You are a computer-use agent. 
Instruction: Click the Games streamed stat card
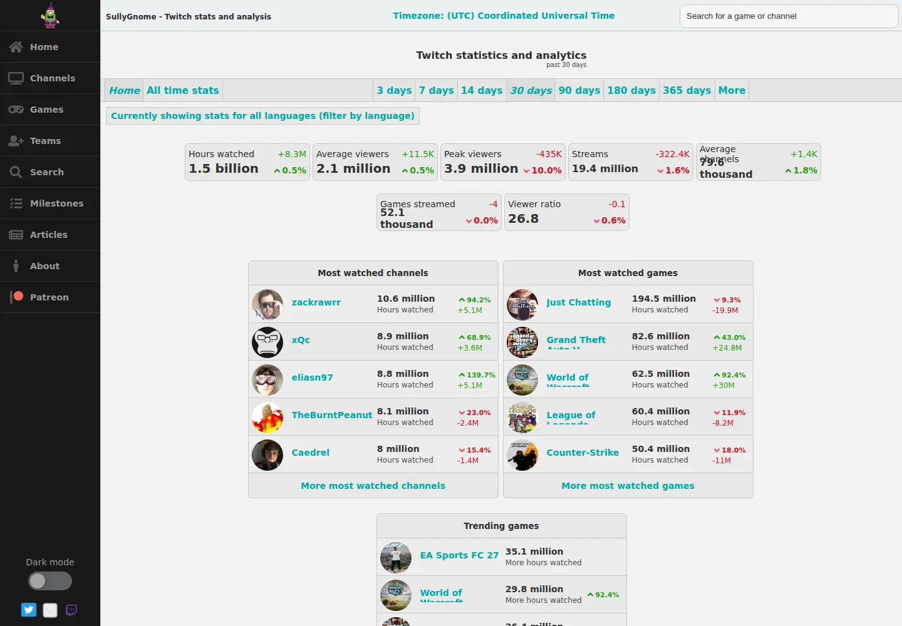coord(439,212)
